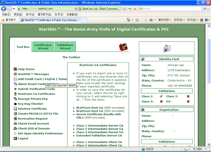
Task: Click the Help Items lifebuoy icon
Action: click(x=15, y=69)
